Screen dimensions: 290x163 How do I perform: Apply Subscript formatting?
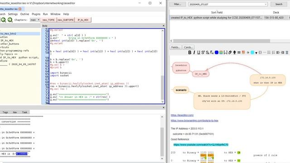click(208, 53)
